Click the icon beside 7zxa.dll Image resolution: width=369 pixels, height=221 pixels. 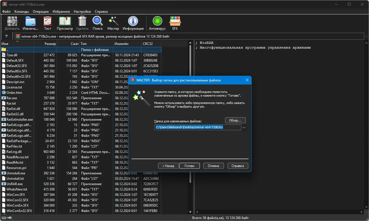tap(4, 55)
